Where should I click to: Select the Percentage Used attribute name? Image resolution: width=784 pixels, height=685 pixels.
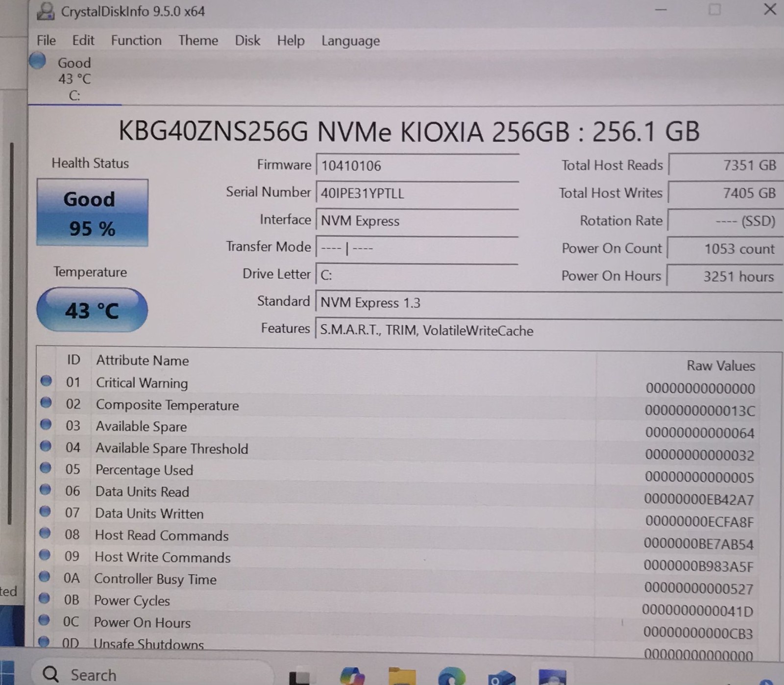tap(144, 470)
